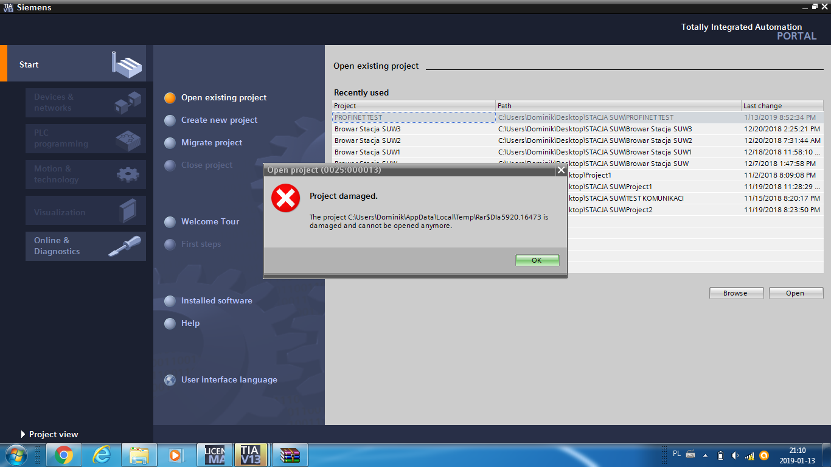Image resolution: width=831 pixels, height=467 pixels.
Task: Open the volume control in tray
Action: coord(735,455)
